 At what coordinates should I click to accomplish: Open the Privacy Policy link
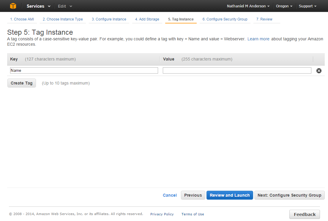[x=162, y=214]
